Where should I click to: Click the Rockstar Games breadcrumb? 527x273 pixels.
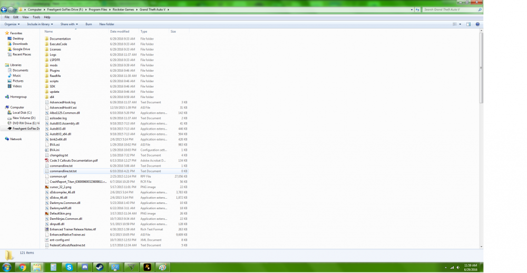point(123,9)
